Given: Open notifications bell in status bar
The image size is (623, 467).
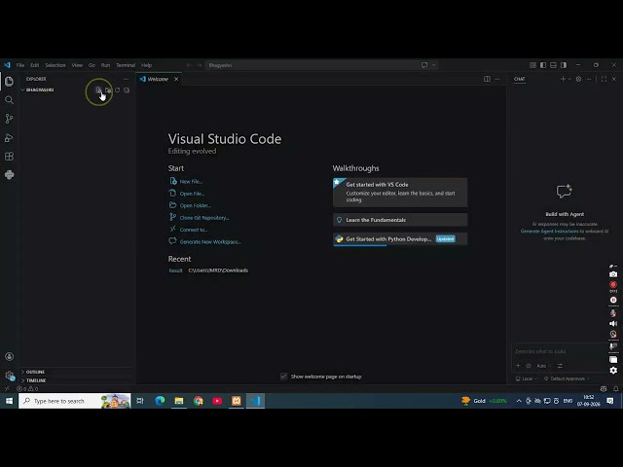Looking at the screenshot, I should pyautogui.click(x=615, y=389).
